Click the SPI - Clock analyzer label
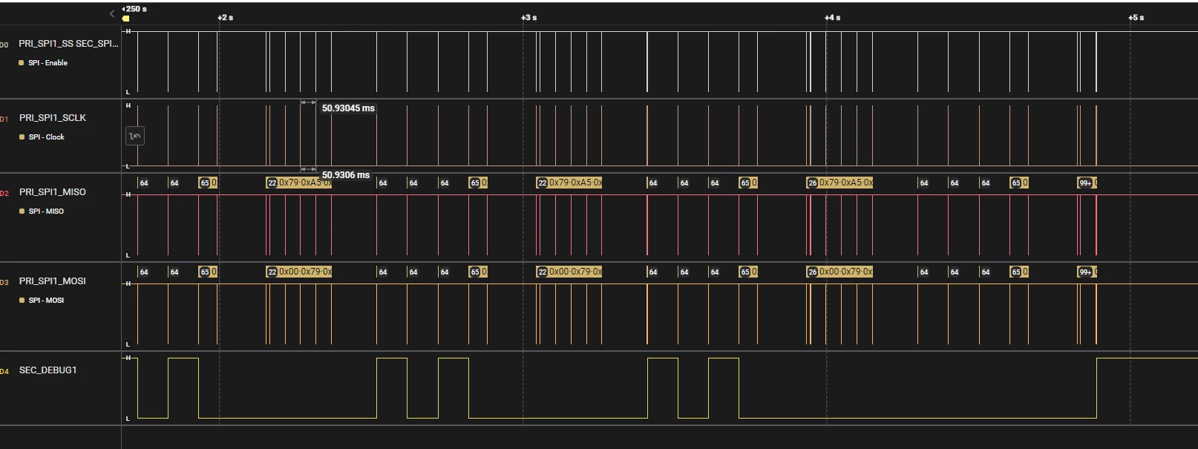1198x449 pixels. pos(47,137)
